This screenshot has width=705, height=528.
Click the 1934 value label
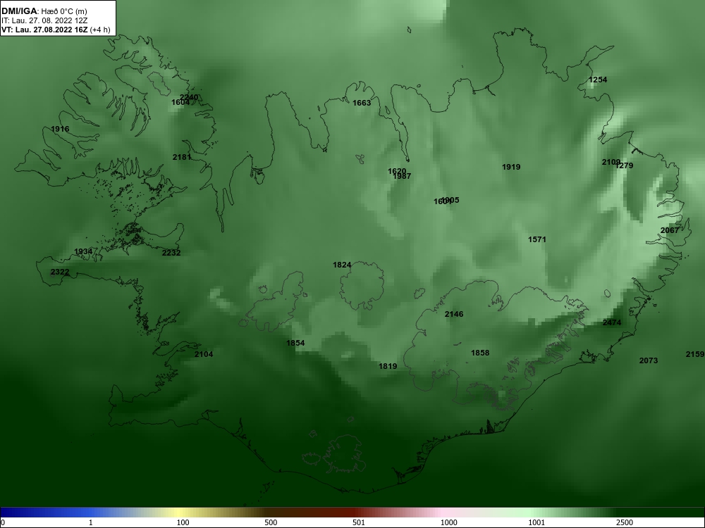83,251
